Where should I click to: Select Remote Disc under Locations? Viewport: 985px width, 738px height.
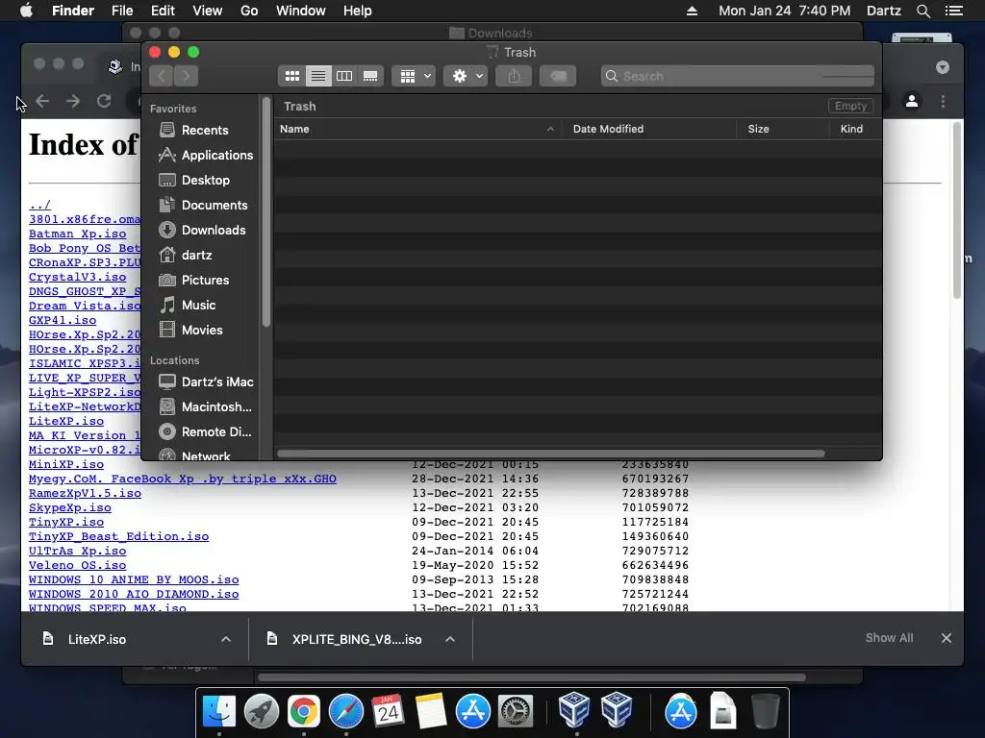point(204,431)
